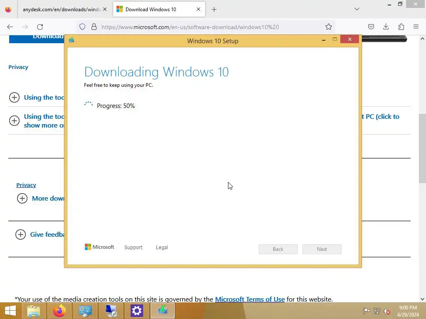Close the Download Windows 10 tab

[198, 9]
